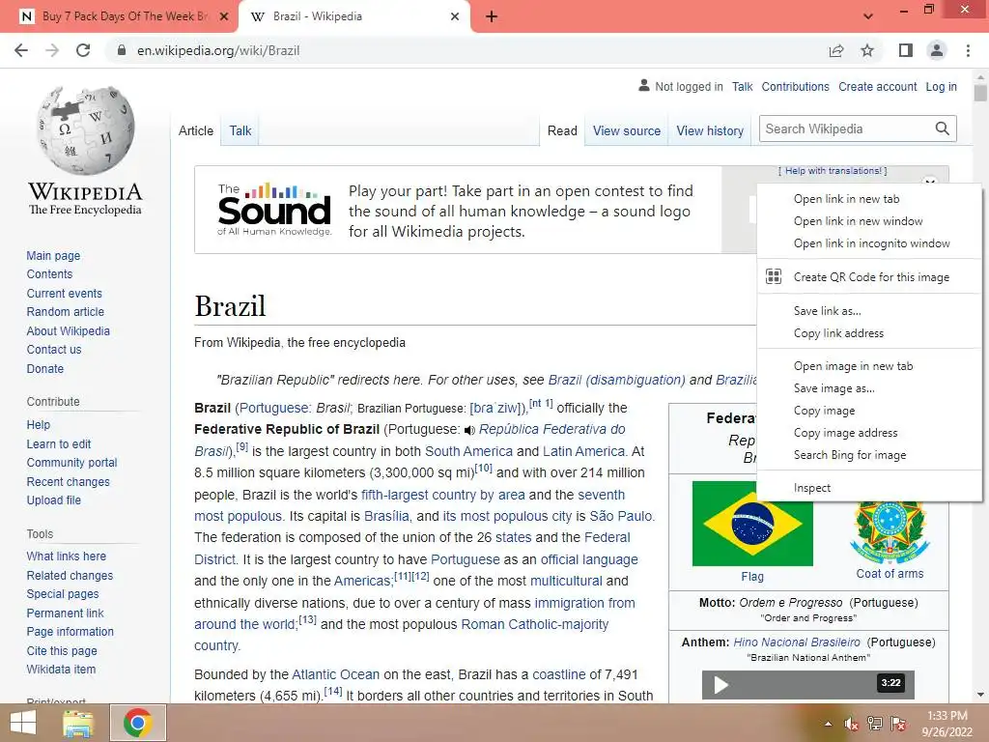Open What links here under Tools
Viewport: 989px width, 742px height.
tap(67, 556)
